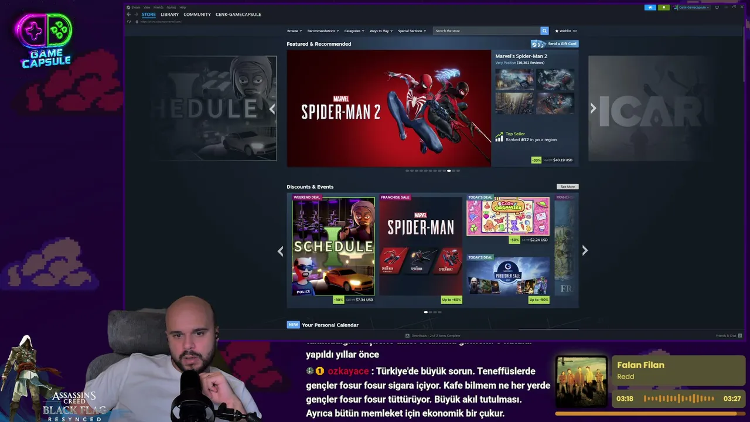Open the View menu
This screenshot has width=750, height=422.
coord(147,7)
